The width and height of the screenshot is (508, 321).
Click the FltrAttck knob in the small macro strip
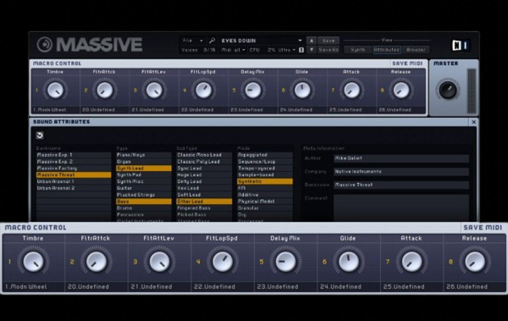tap(105, 90)
